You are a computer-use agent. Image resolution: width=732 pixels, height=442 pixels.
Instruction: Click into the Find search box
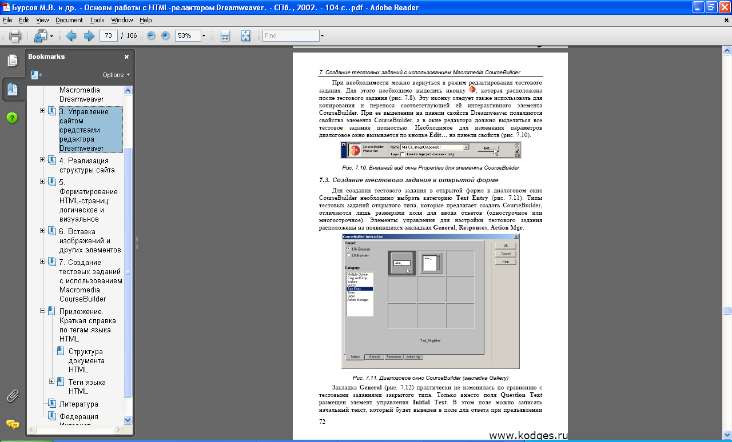(x=291, y=35)
